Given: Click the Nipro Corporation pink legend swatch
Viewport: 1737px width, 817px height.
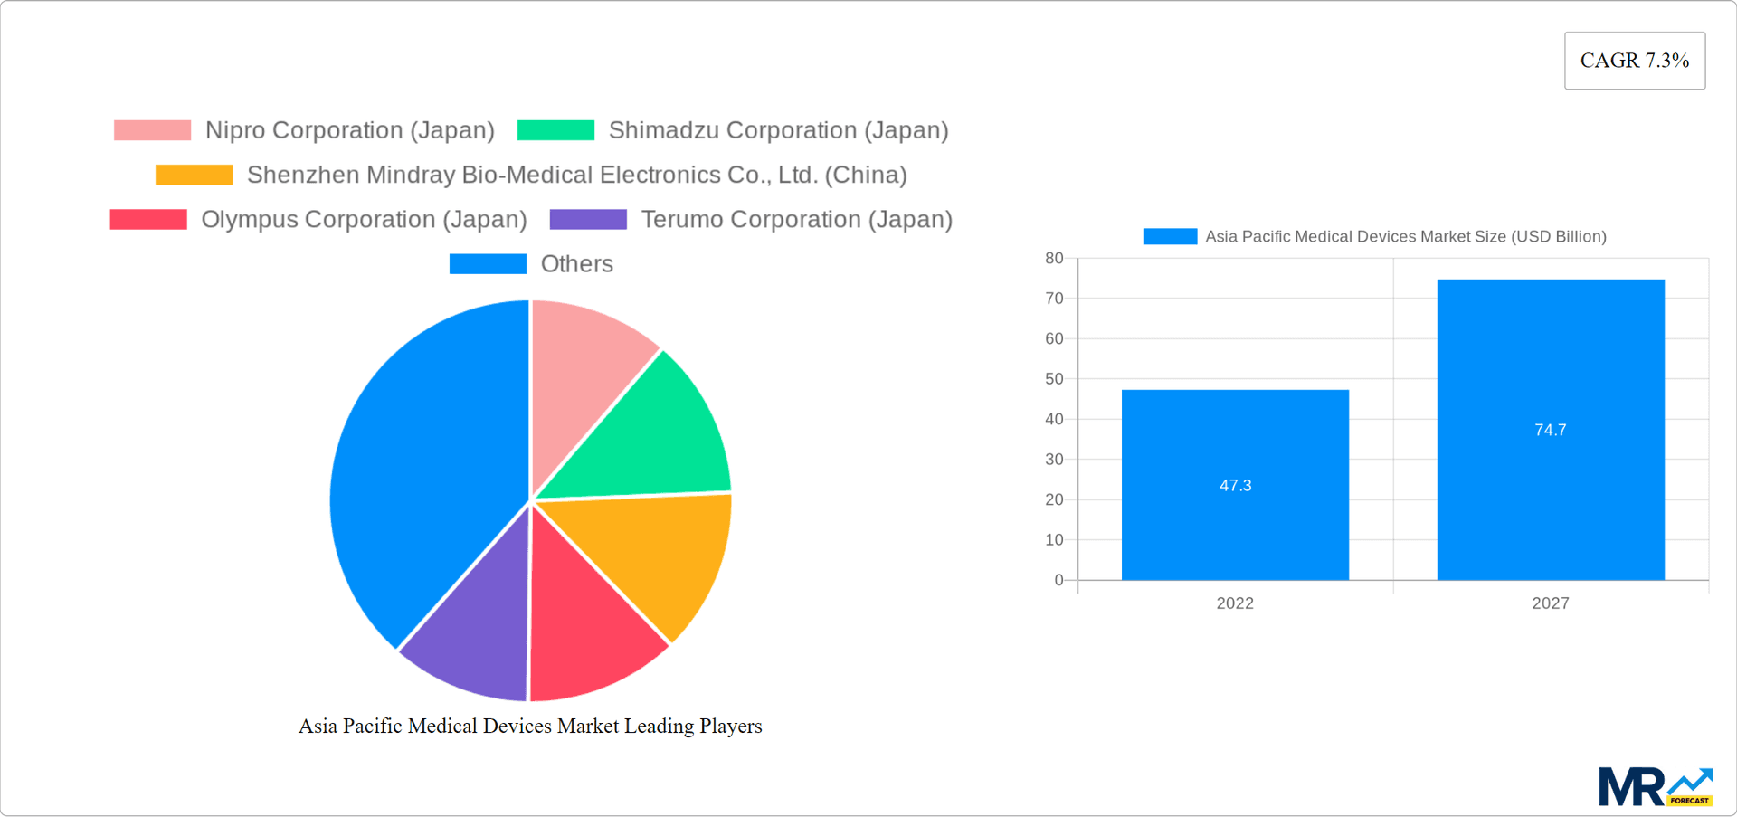Looking at the screenshot, I should pos(151,129).
